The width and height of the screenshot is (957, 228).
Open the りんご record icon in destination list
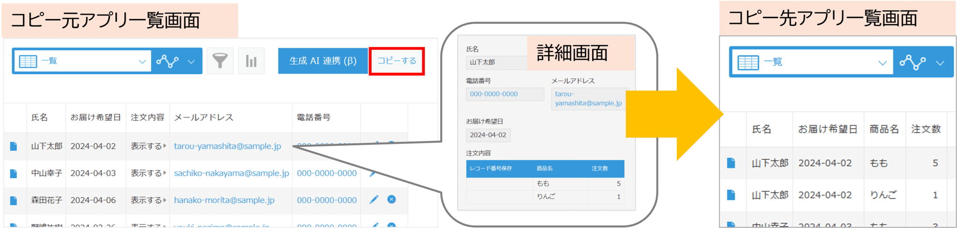pyautogui.click(x=731, y=195)
